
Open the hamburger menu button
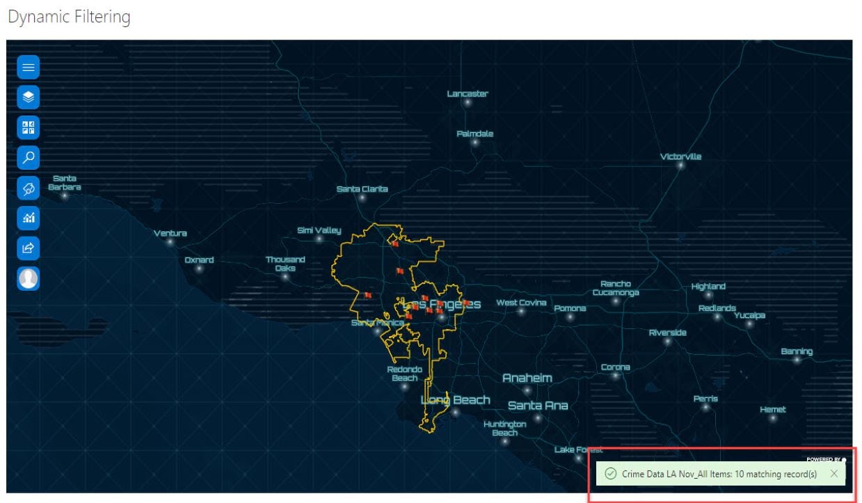coord(29,67)
